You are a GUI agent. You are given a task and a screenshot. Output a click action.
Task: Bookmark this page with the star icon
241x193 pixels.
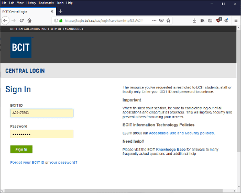coord(168,20)
